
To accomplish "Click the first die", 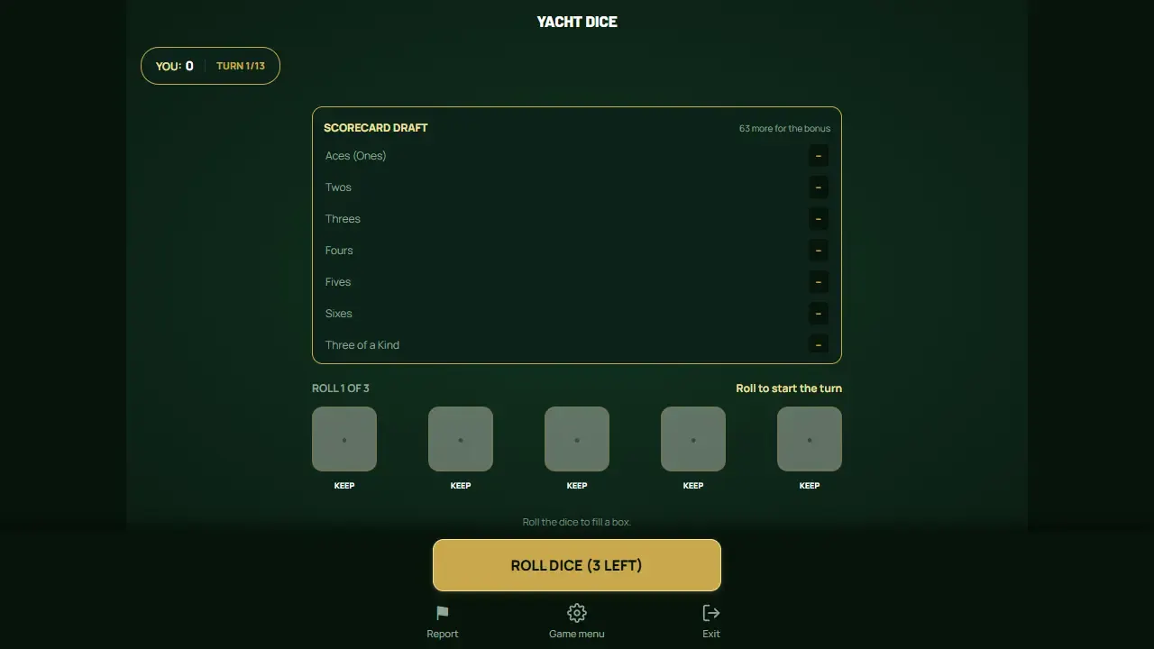I will [344, 439].
